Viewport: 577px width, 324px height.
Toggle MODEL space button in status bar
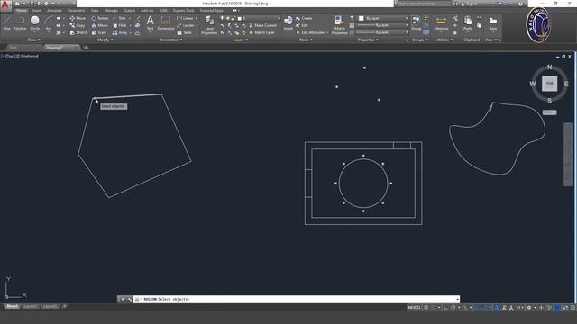tap(414, 308)
